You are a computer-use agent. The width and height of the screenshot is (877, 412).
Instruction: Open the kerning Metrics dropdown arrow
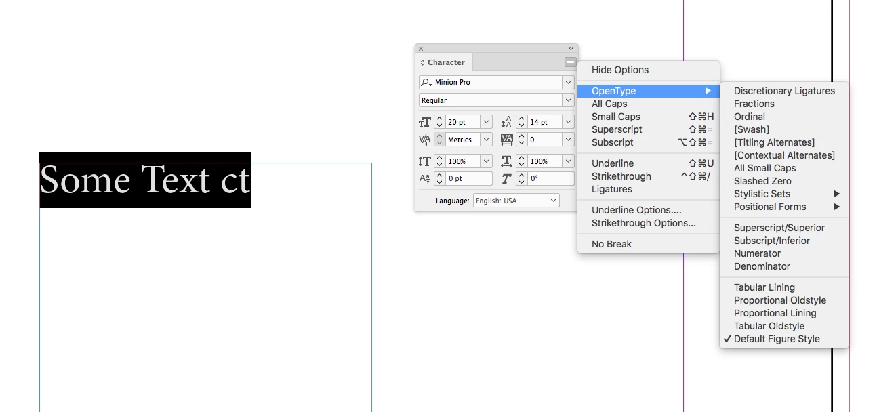click(486, 140)
